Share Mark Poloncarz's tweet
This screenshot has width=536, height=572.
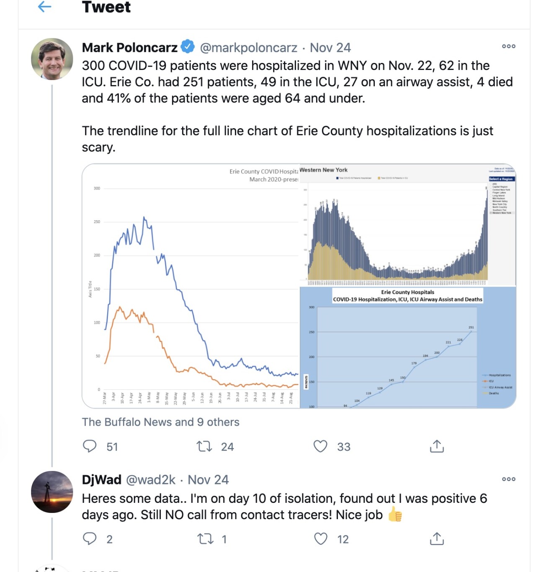point(437,446)
